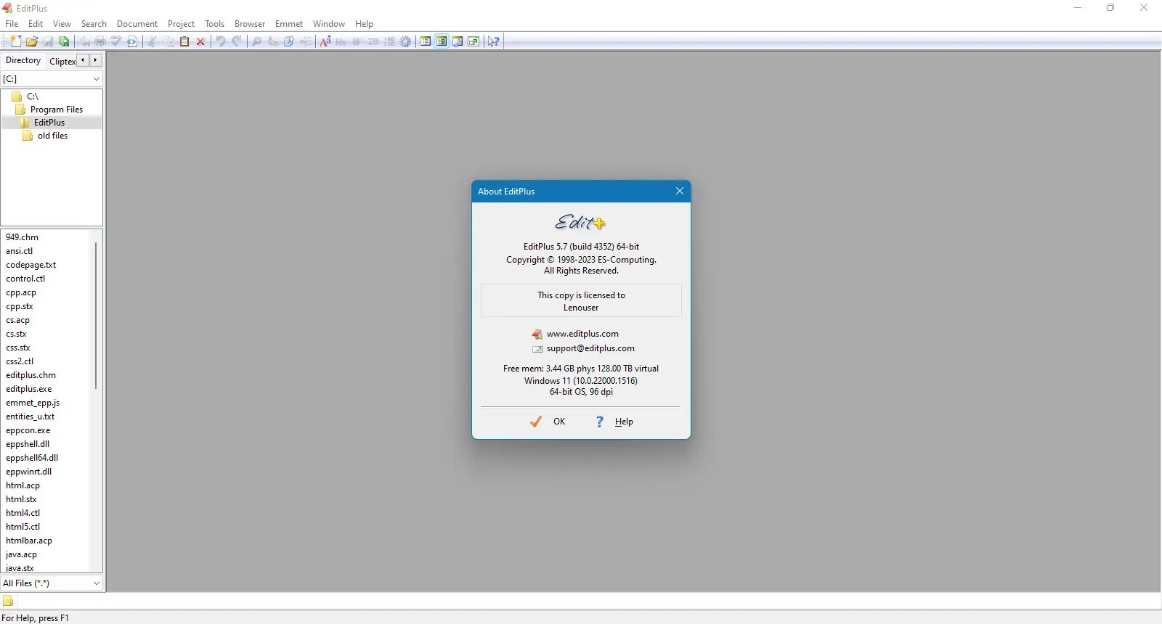Click the Paste clipboard icon
This screenshot has height=624, width=1162.
[x=184, y=41]
